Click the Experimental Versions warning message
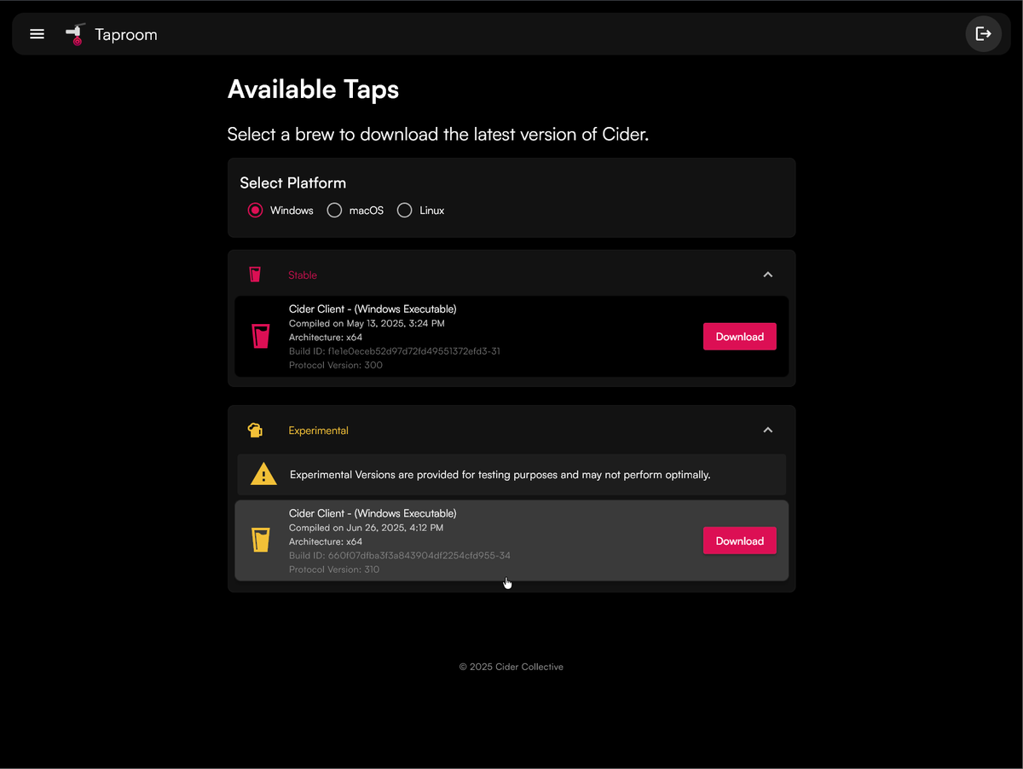The image size is (1023, 769). pyautogui.click(x=500, y=475)
